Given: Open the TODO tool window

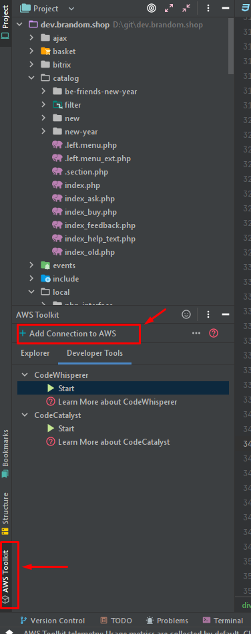Looking at the screenshot, I should (x=116, y=621).
